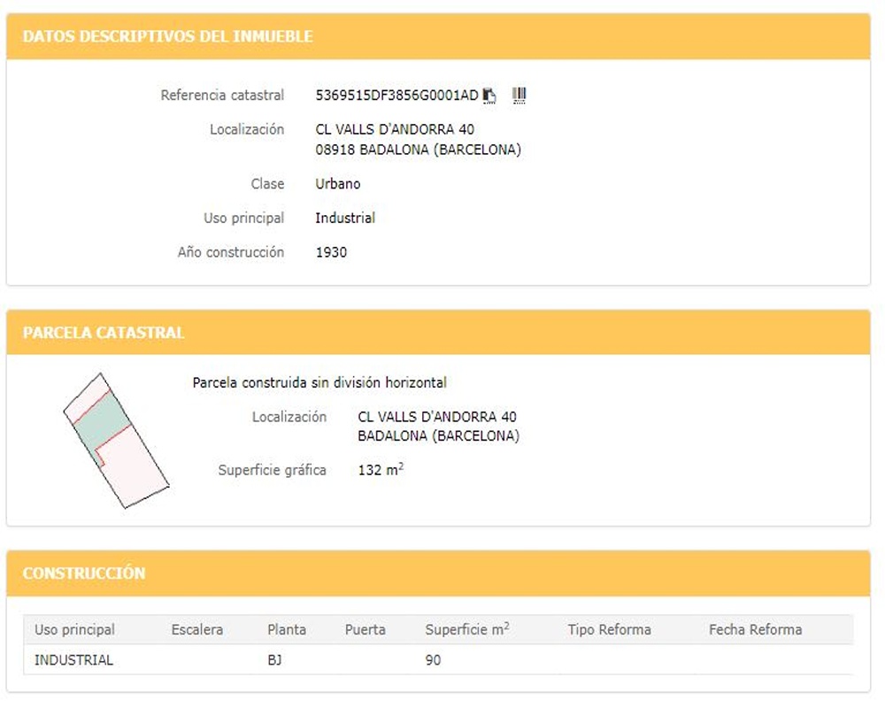
Task: Click the DATOS DESCRIPTIVOS DEL INMUEBLE header
Action: point(167,36)
